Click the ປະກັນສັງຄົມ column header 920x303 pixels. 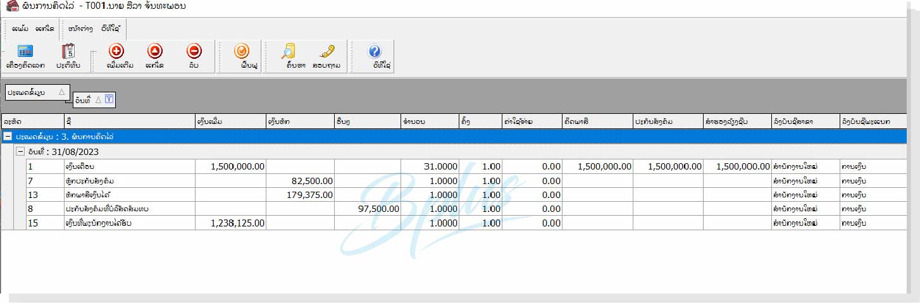point(667,120)
